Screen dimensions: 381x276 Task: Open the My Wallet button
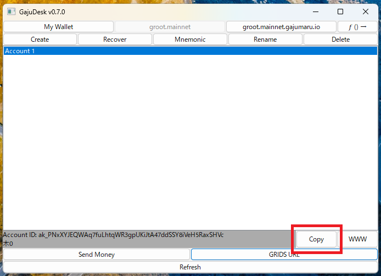coord(59,27)
